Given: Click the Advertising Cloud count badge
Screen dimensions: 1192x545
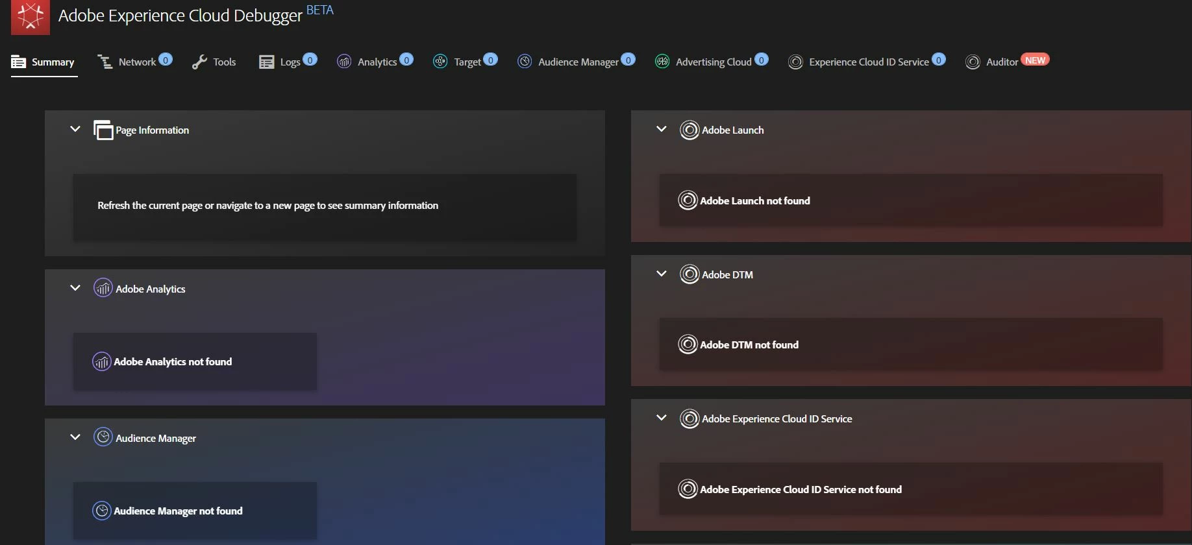Looking at the screenshot, I should coord(762,60).
